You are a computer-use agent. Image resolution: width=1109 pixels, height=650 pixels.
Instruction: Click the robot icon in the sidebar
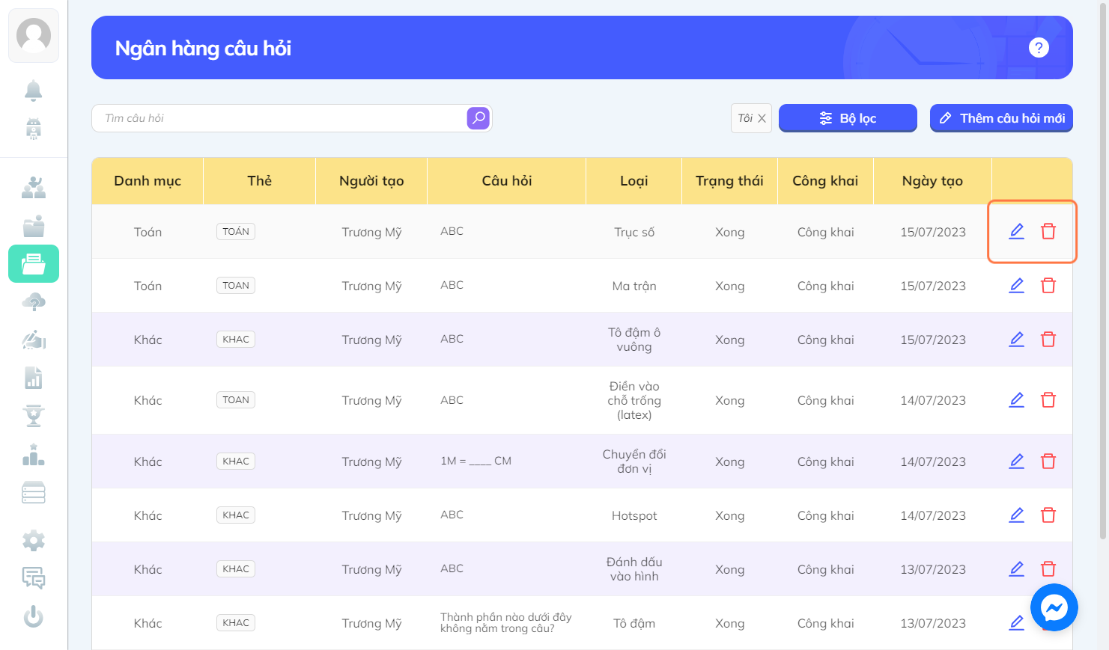[x=34, y=129]
